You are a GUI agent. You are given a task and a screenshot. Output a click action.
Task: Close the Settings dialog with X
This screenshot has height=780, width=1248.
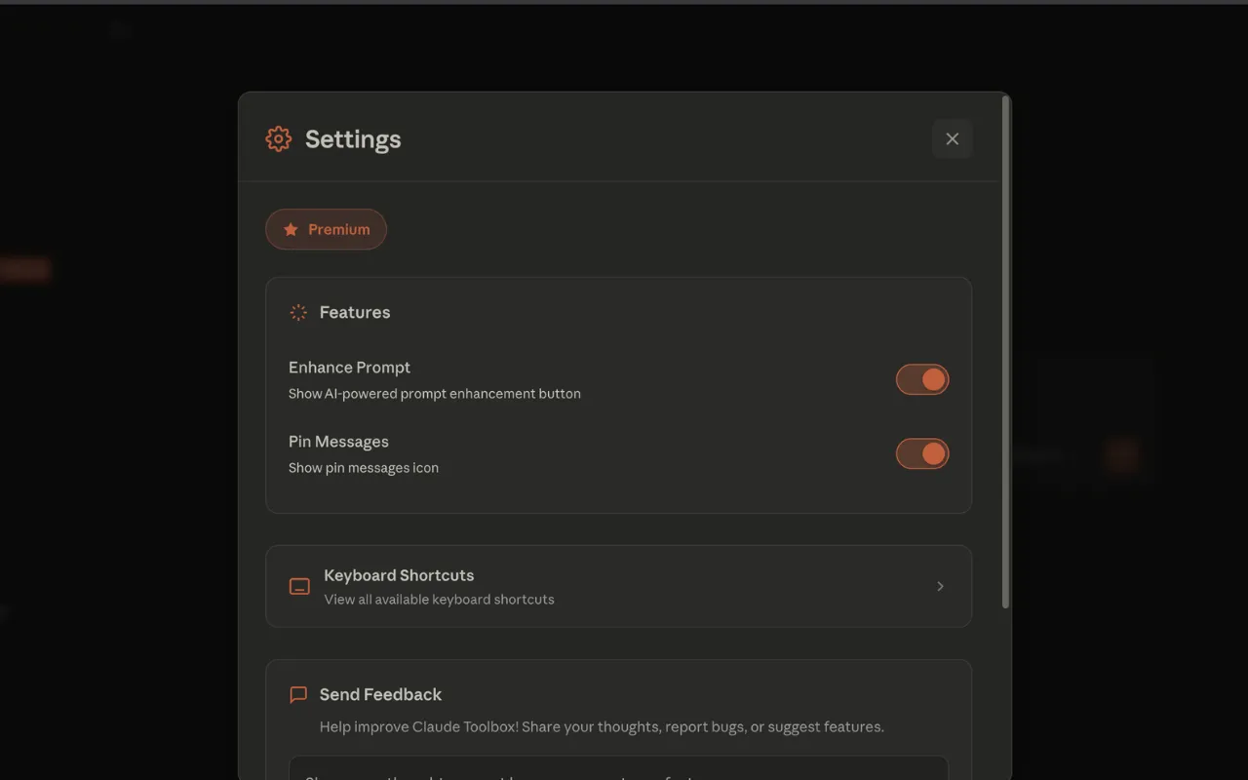(x=952, y=139)
